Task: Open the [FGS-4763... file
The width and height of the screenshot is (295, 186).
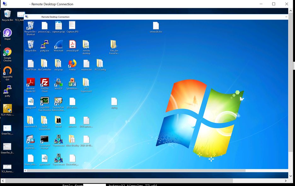Action: [x=72, y=103]
